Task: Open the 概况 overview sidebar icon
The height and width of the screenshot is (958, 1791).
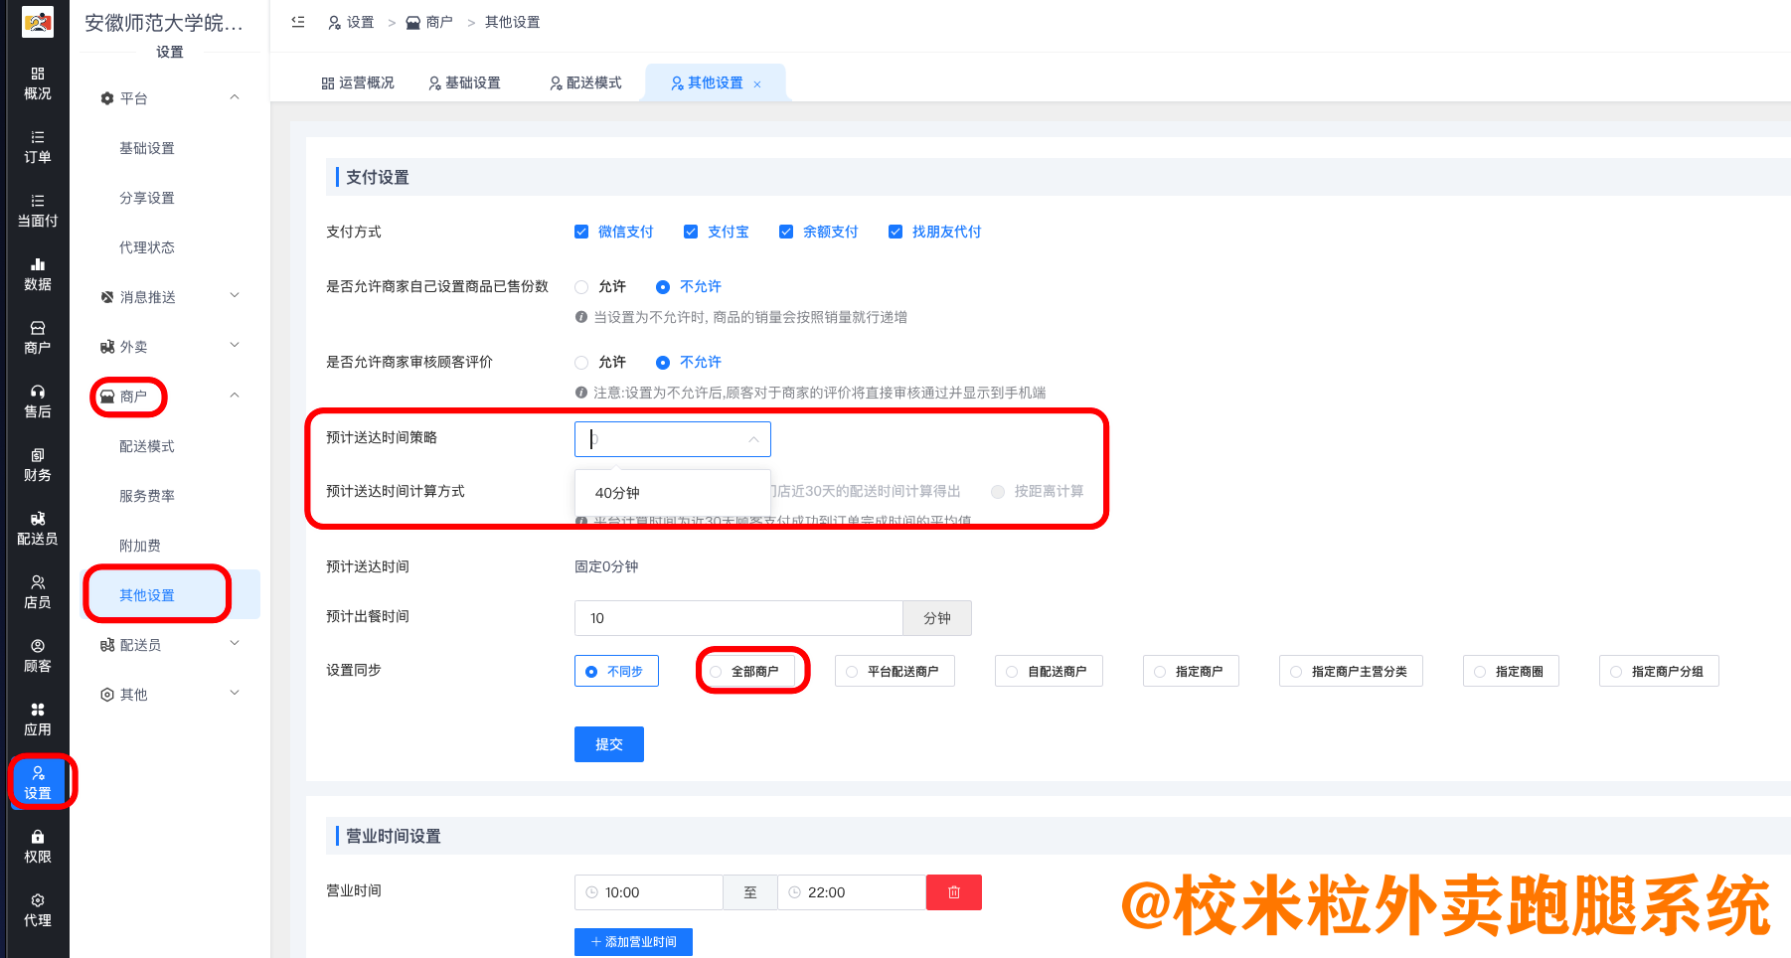Action: [37, 82]
